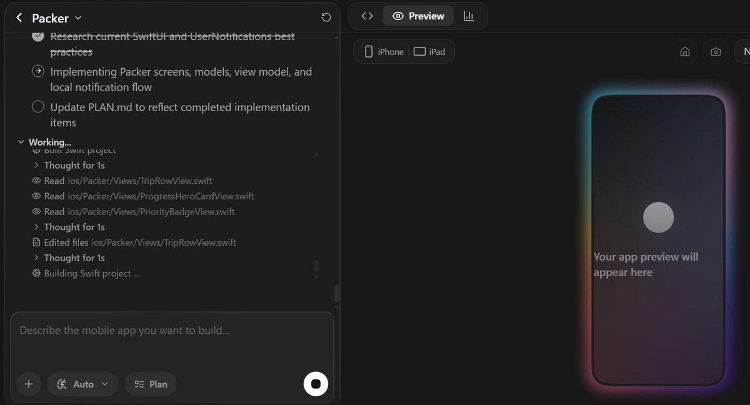The height and width of the screenshot is (405, 750).
Task: Choose the iPhone device preview
Action: (x=384, y=52)
